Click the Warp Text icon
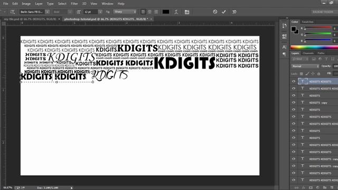 click(176, 12)
